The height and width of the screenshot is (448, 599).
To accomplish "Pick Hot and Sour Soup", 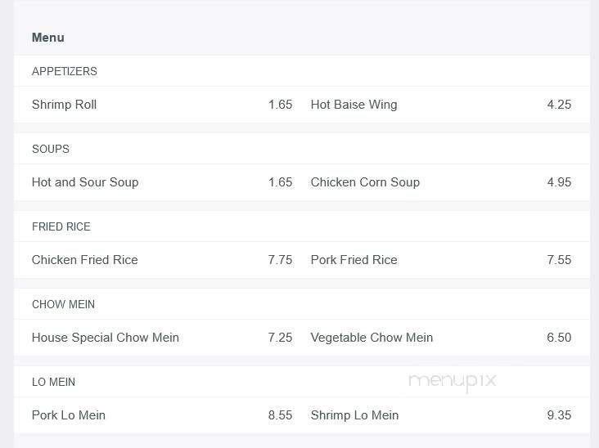I will [85, 182].
